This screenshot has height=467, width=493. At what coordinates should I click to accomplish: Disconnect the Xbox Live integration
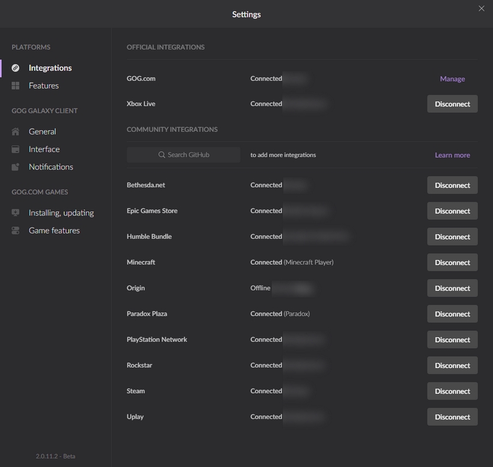452,104
